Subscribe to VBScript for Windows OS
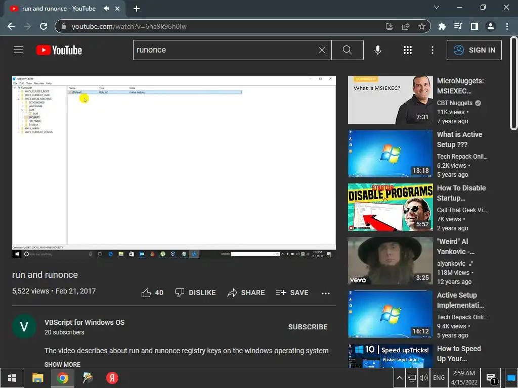Image resolution: width=518 pixels, height=388 pixels. (x=308, y=327)
